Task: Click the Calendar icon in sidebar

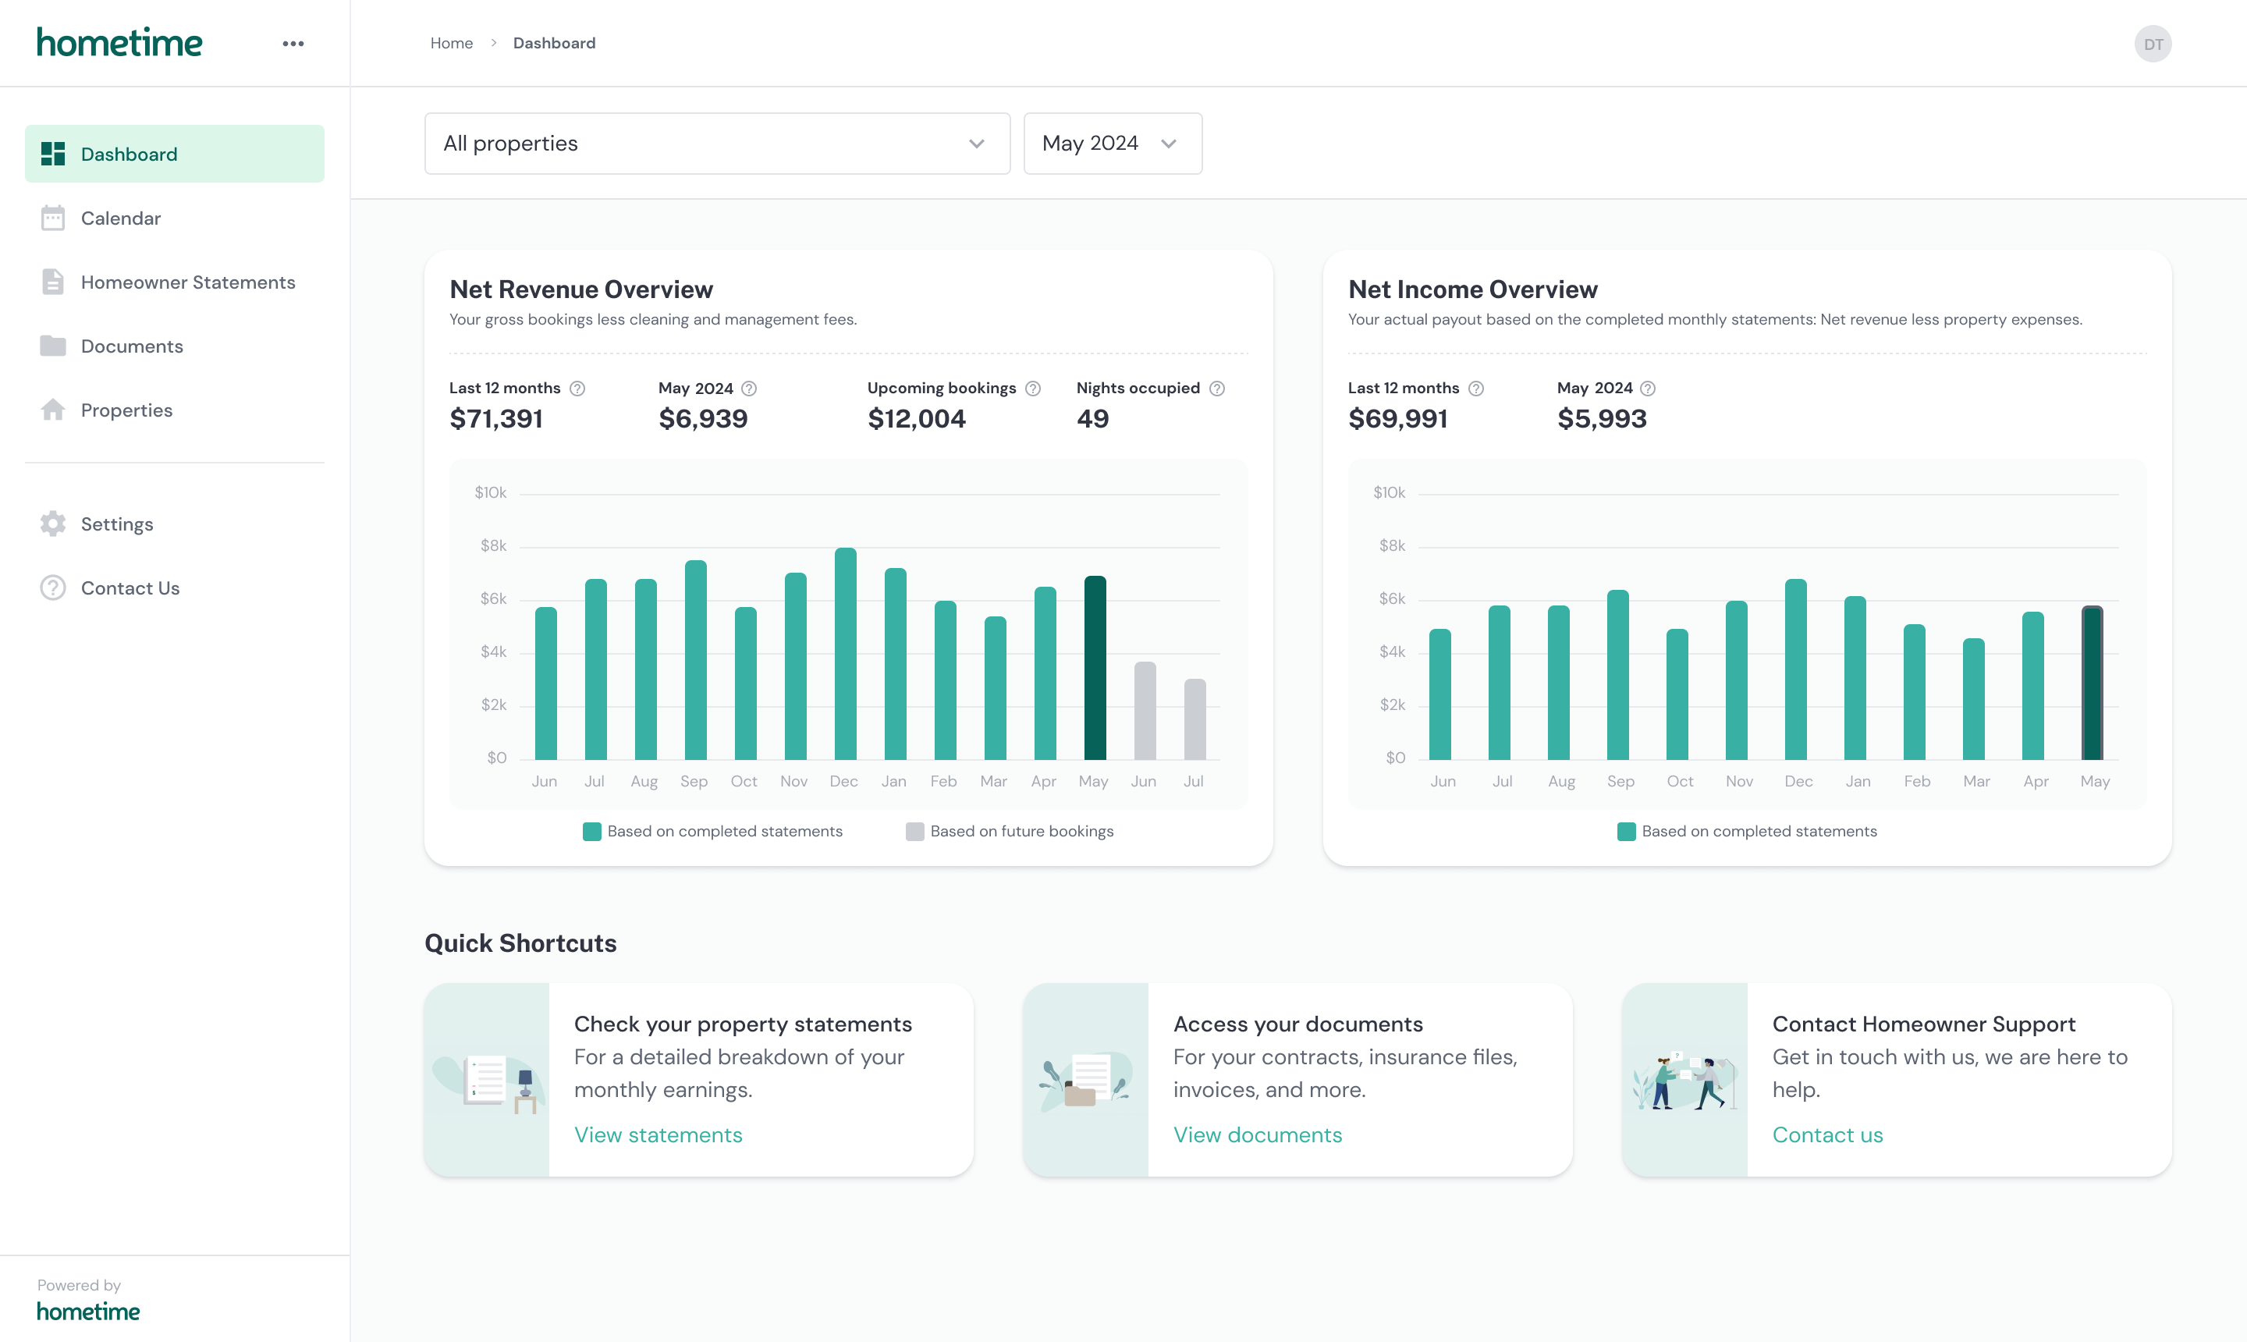Action: pos(53,218)
